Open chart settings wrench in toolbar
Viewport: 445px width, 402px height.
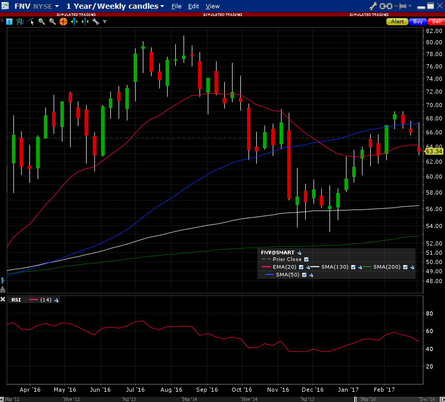(x=95, y=22)
